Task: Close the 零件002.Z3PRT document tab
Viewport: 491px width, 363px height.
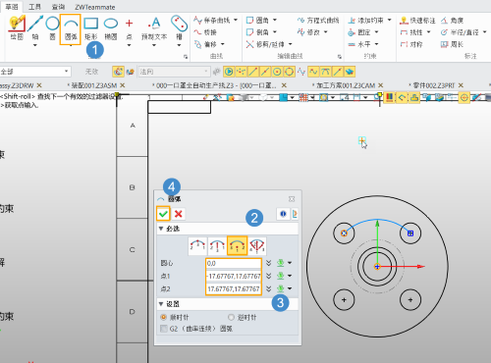Action: 461,85
